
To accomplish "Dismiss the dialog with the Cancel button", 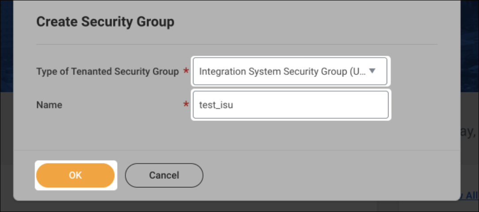I will coord(164,175).
